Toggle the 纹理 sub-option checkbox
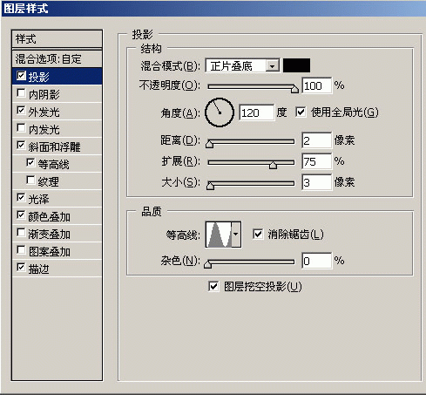This screenshot has width=426, height=395. (x=30, y=180)
